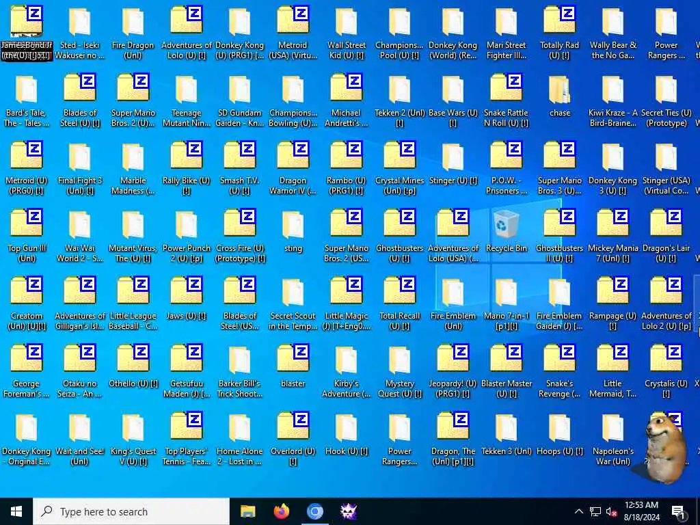Click the taskbar search box
Viewport: 700px width, 525px height.
coord(131,511)
